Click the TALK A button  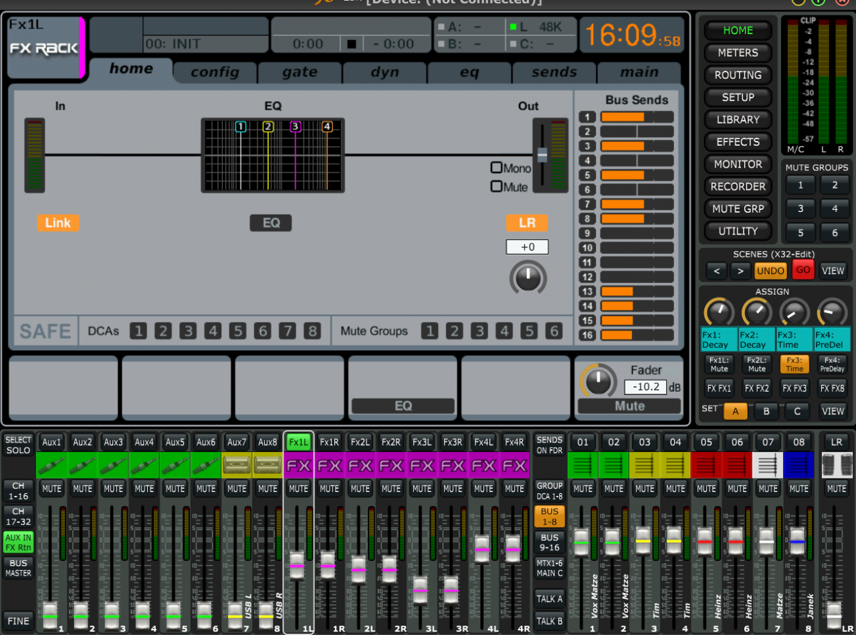(x=549, y=599)
